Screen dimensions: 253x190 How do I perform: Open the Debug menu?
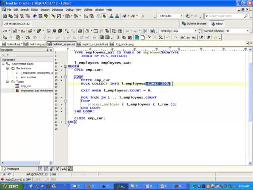(70, 9)
